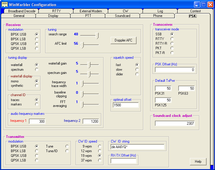Set CW ID speed to 19 wpm
The height and width of the screenshot is (170, 215).
(x=100, y=156)
